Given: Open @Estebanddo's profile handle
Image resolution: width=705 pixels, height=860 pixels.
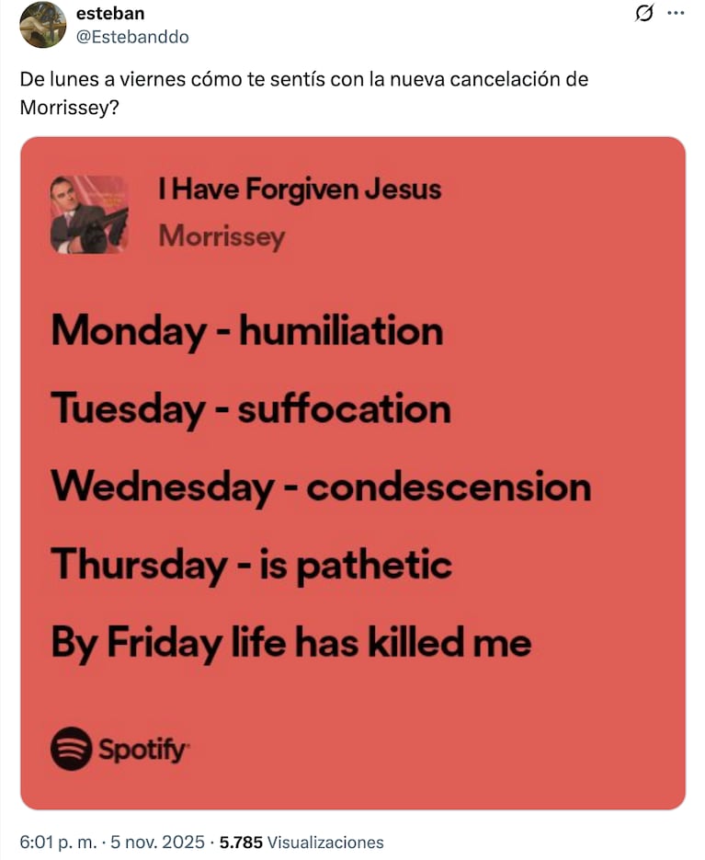Looking at the screenshot, I should 135,37.
